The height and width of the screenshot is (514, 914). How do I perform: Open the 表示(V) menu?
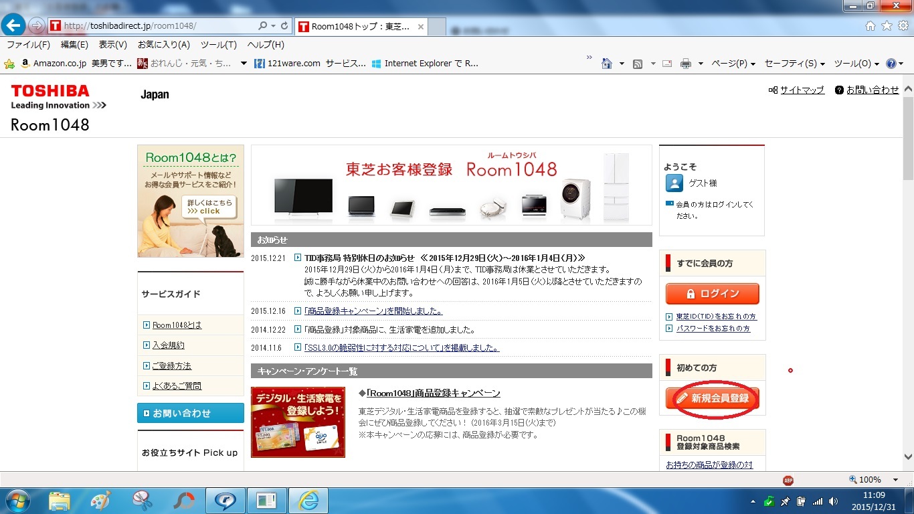(113, 45)
